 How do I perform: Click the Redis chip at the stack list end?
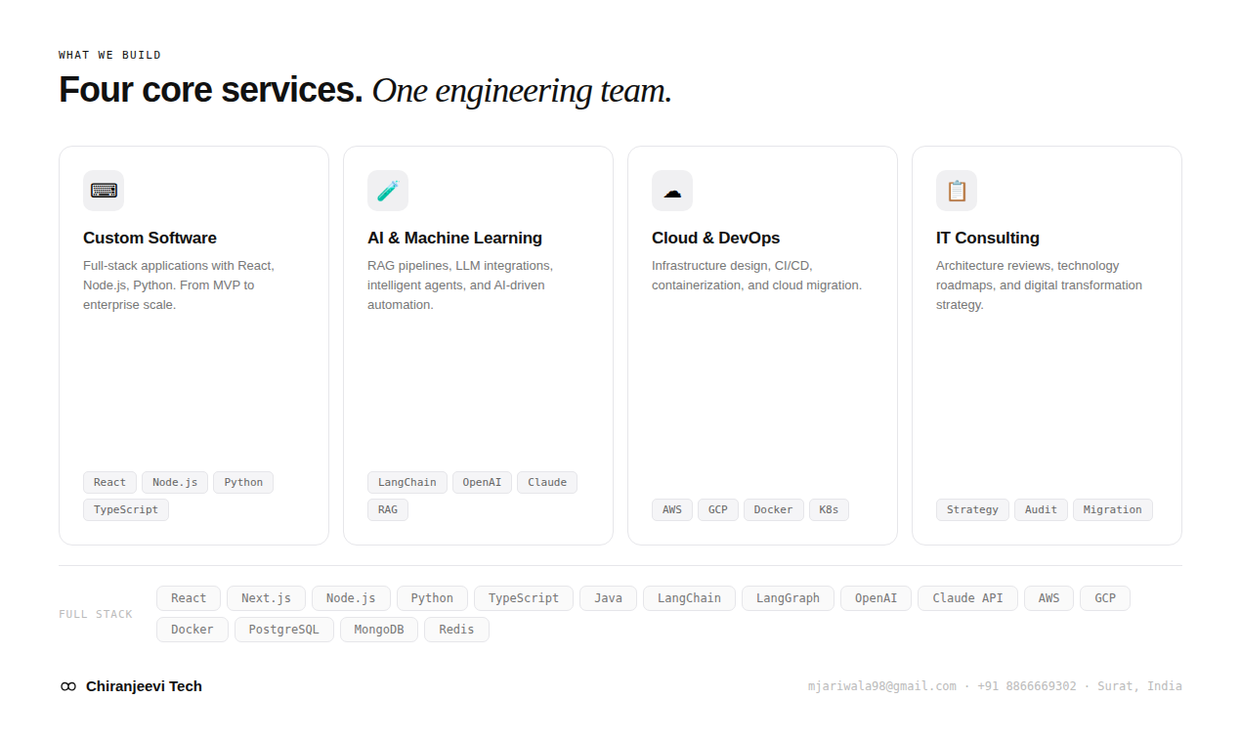pyautogui.click(x=456, y=629)
